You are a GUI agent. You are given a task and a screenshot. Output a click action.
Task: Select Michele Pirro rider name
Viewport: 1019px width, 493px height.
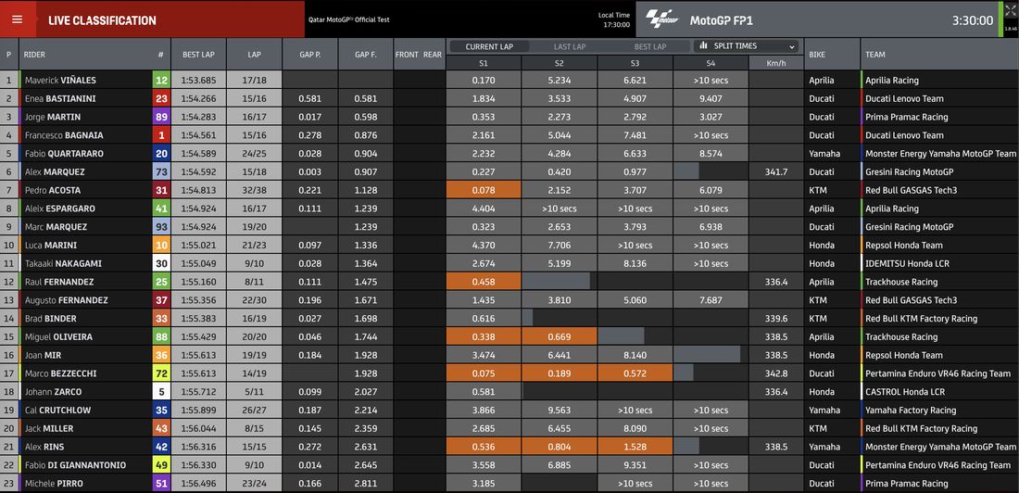click(x=54, y=484)
